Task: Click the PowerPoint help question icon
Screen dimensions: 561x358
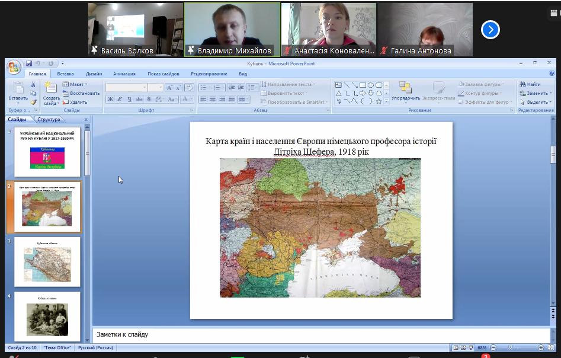Action: (x=552, y=73)
